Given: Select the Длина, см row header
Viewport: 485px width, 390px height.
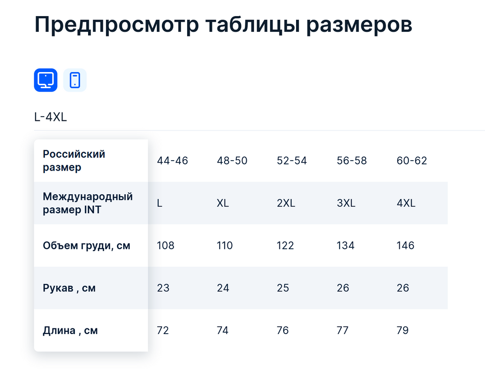Looking at the screenshot, I should click(70, 330).
